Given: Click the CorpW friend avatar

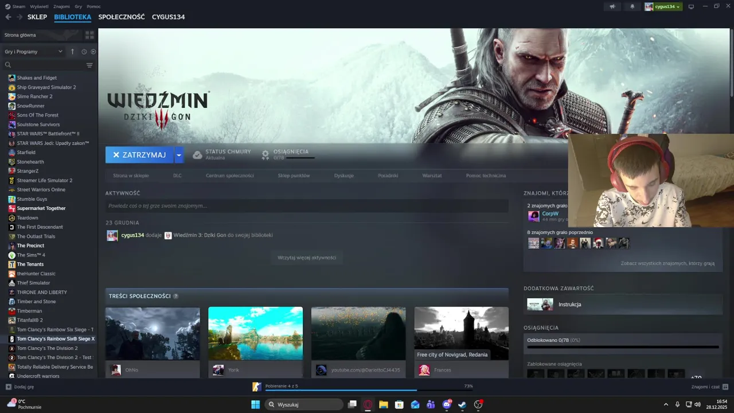Looking at the screenshot, I should pyautogui.click(x=533, y=216).
